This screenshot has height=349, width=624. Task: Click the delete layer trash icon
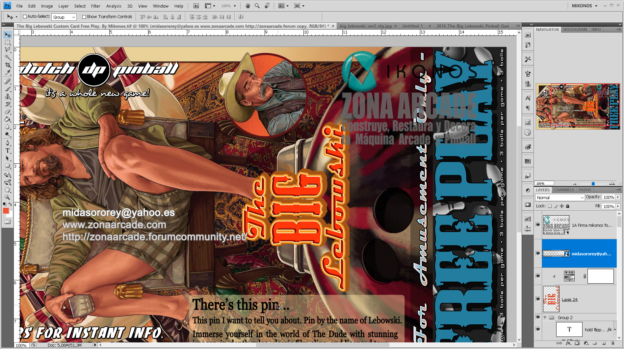pos(612,343)
